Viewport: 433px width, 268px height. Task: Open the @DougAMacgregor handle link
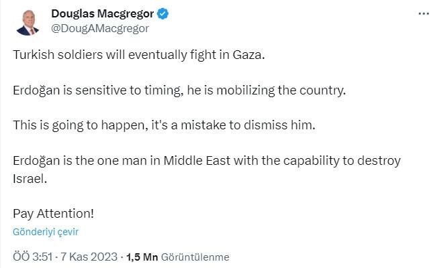100,28
